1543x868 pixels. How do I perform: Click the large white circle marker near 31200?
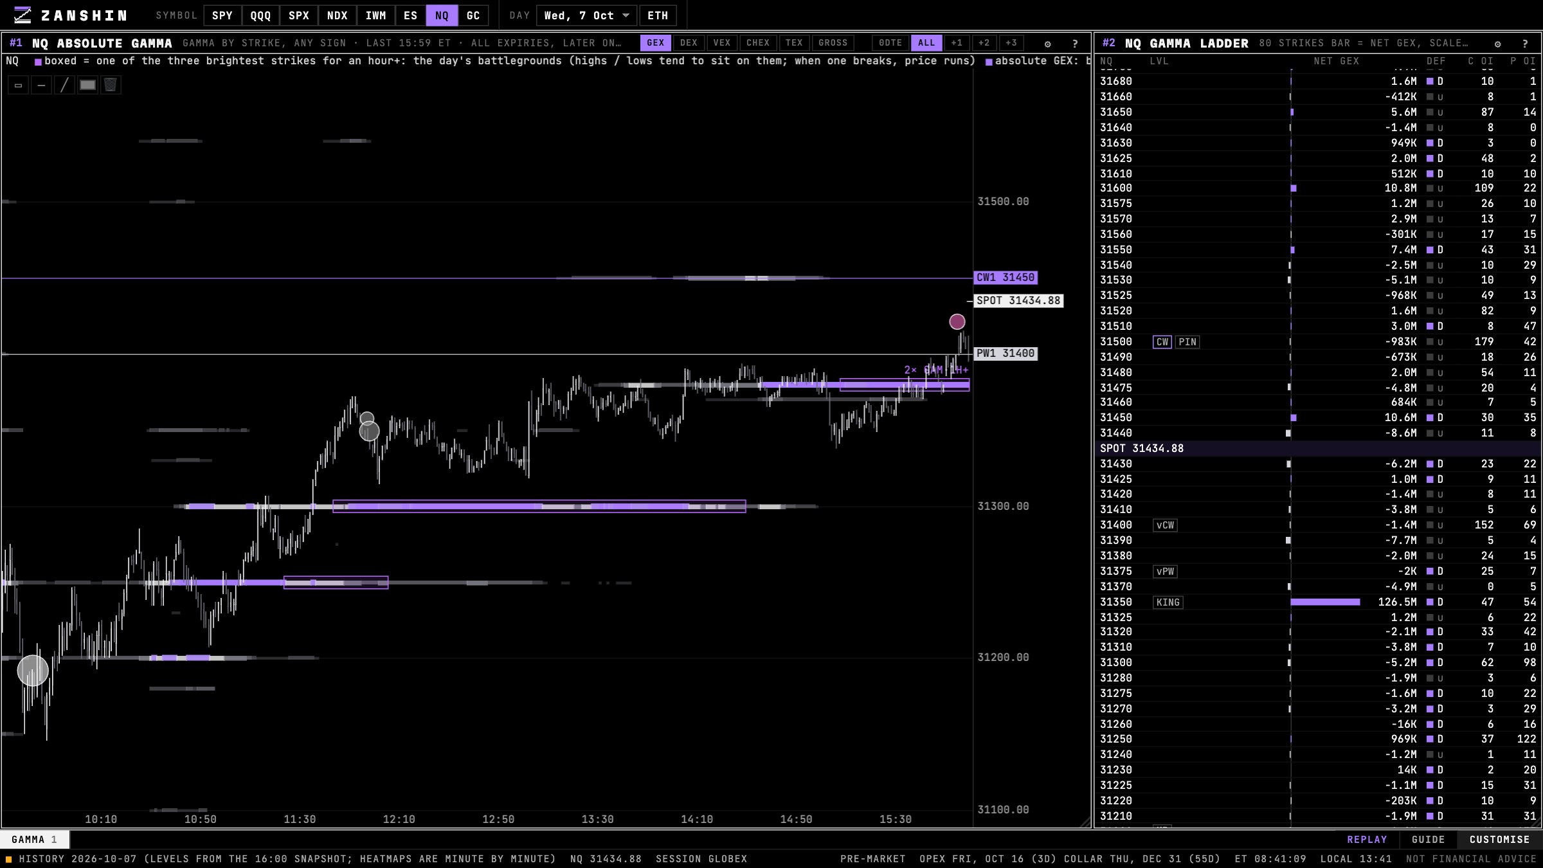(x=33, y=671)
